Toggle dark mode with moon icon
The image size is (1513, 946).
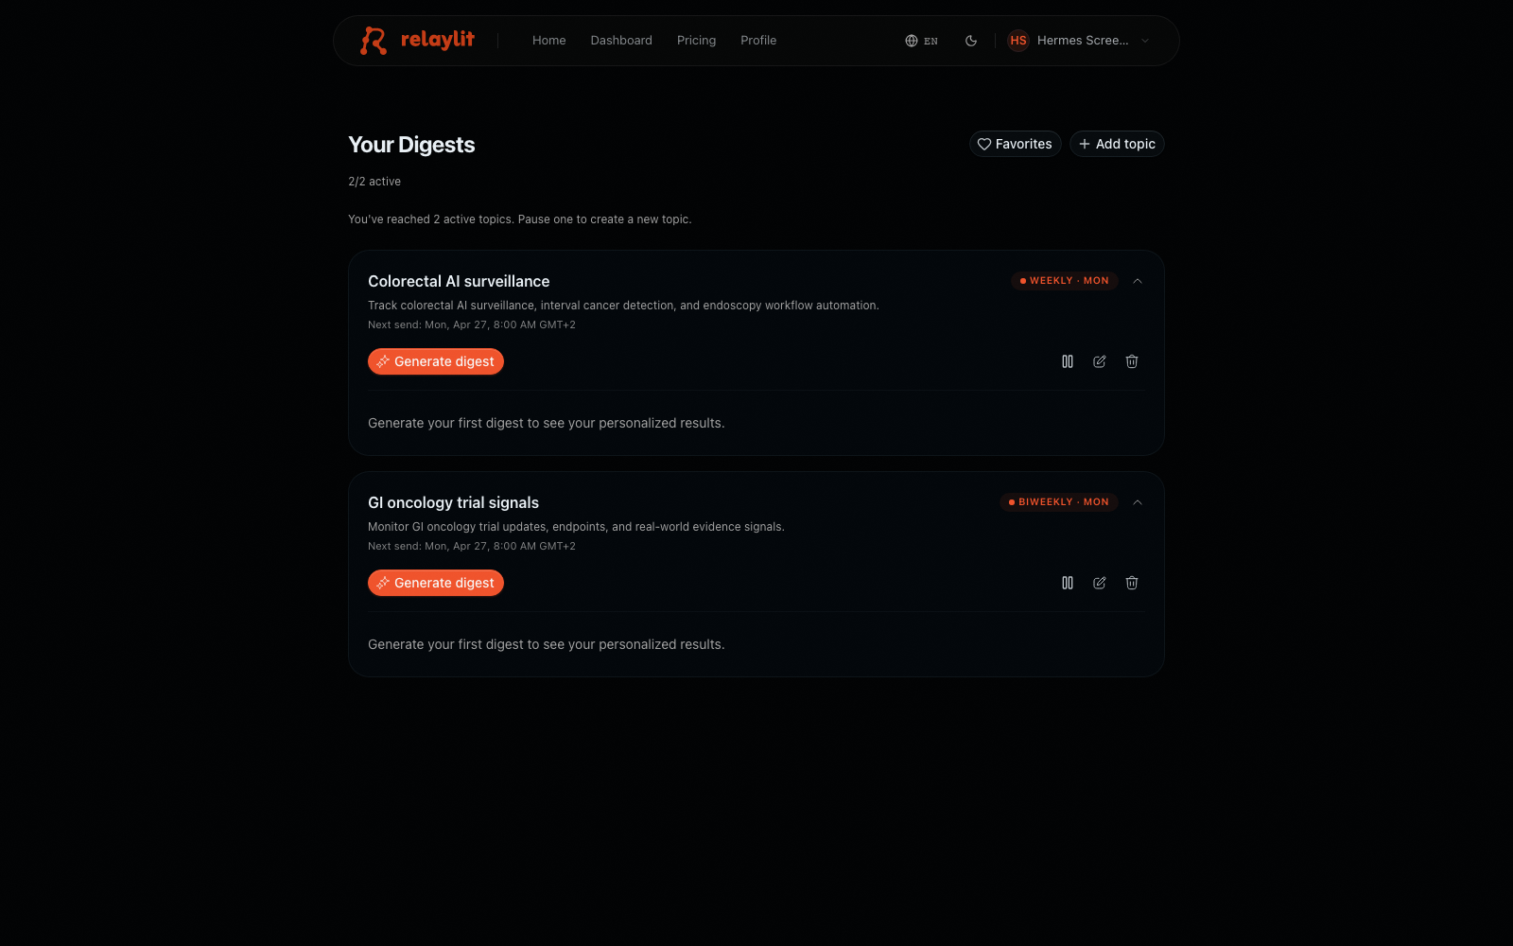pyautogui.click(x=971, y=41)
